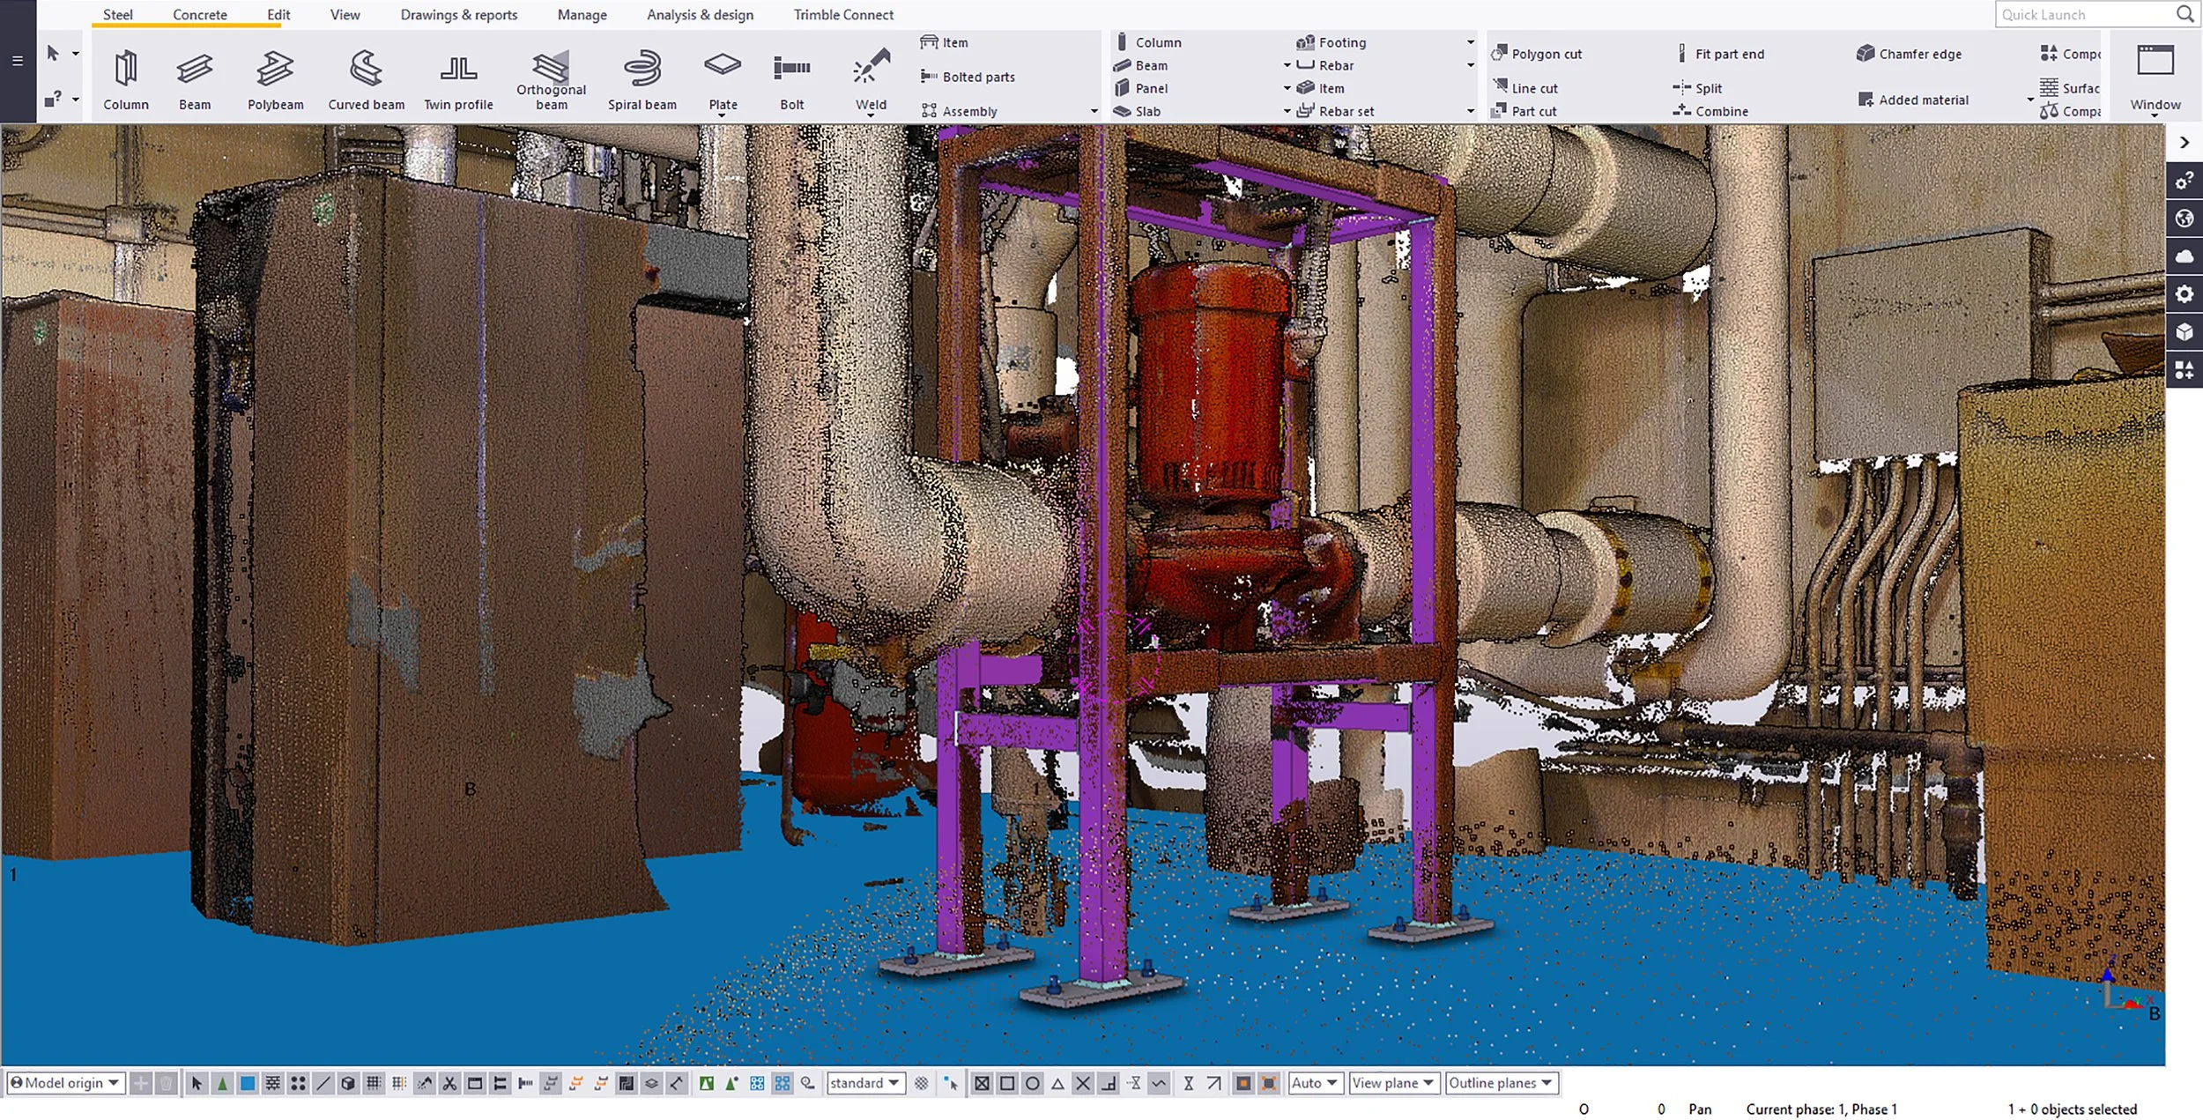Image resolution: width=2203 pixels, height=1120 pixels.
Task: Click inside the Quick Launch search field
Action: click(2088, 14)
